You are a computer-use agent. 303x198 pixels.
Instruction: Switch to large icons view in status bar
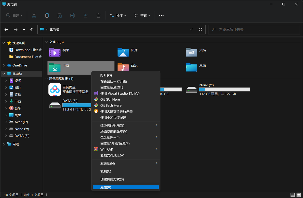299,195
